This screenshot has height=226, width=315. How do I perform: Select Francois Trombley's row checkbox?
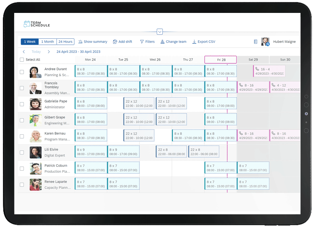point(22,88)
